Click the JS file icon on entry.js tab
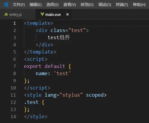The width and height of the screenshot is (149, 123). point(6,14)
